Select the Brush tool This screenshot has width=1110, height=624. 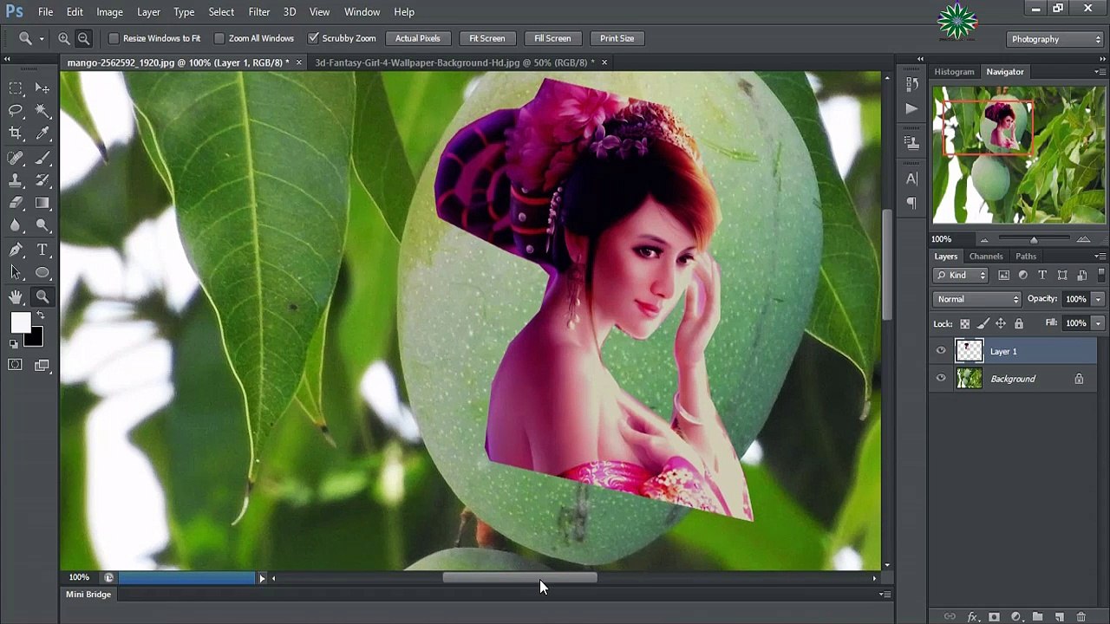[42, 159]
